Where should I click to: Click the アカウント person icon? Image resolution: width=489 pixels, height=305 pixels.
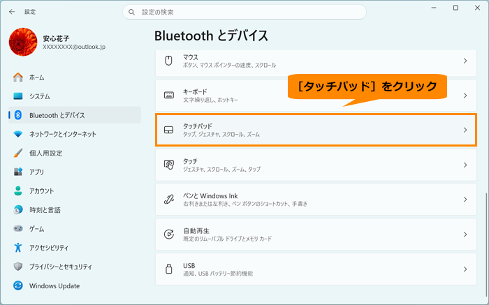pyautogui.click(x=18, y=191)
